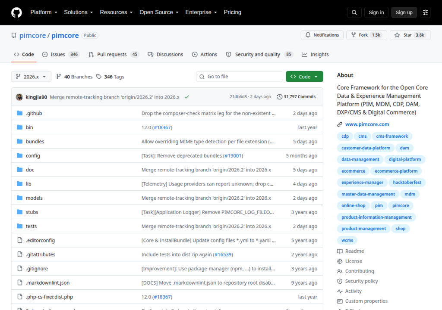This screenshot has width=442, height=310.
Task: Open the 2026.x branch selector
Action: point(31,77)
